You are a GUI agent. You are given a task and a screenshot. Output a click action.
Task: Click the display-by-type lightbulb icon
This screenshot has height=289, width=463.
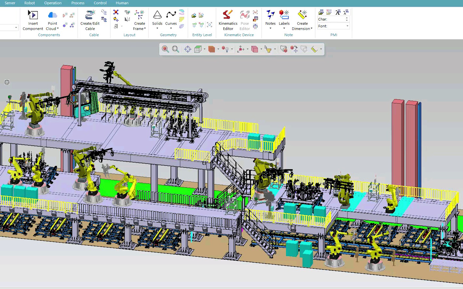click(x=225, y=49)
